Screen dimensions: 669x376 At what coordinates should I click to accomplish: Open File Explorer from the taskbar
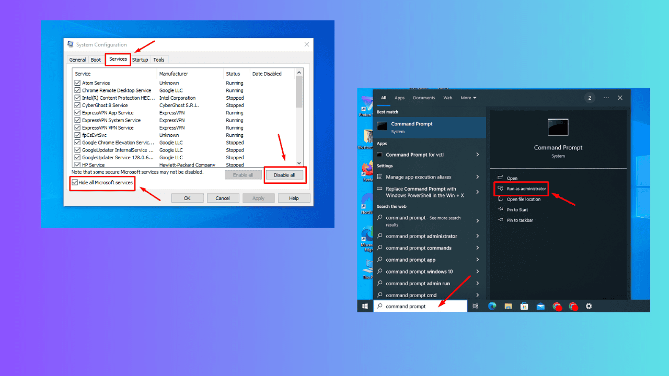(508, 306)
